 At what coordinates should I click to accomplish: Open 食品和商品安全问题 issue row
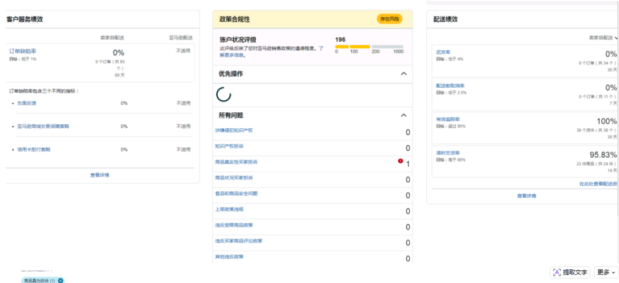tap(312, 195)
